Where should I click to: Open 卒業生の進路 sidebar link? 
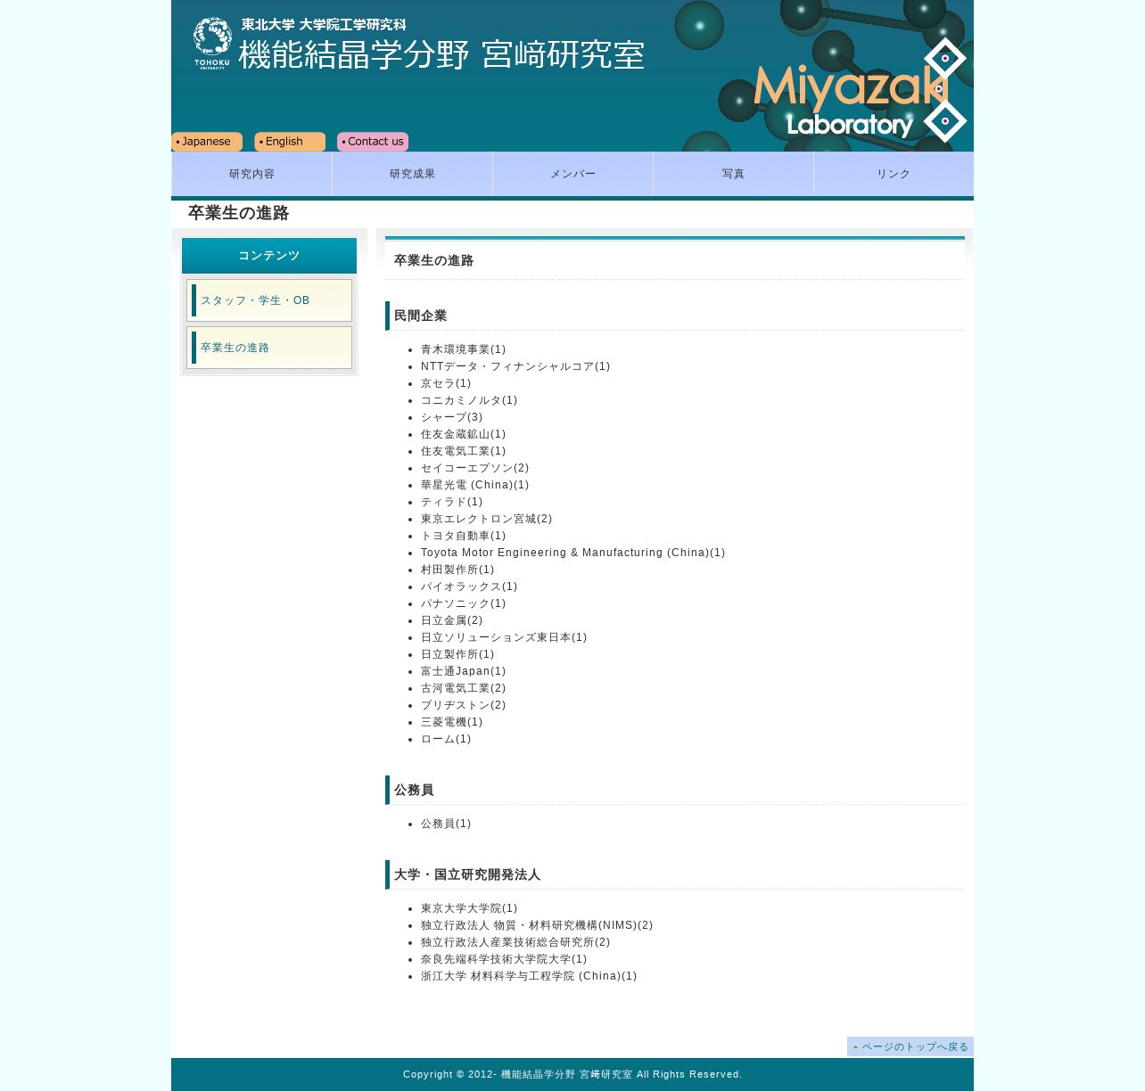tap(269, 348)
